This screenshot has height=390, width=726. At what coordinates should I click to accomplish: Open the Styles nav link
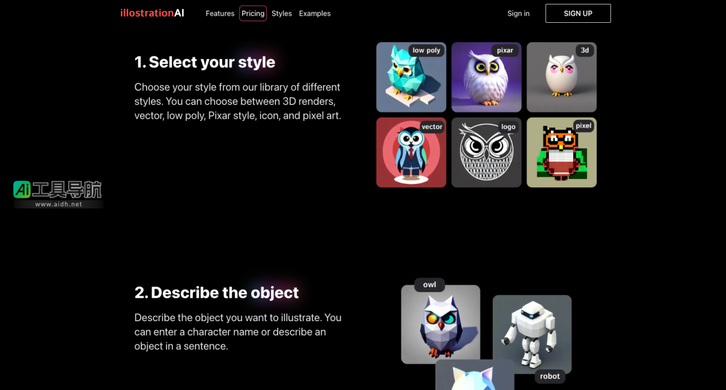pyautogui.click(x=282, y=13)
